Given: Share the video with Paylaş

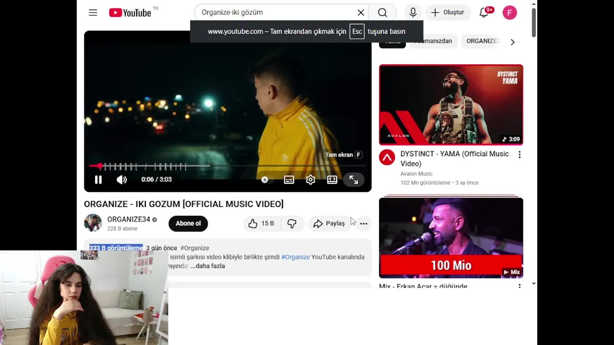Looking at the screenshot, I should (x=329, y=223).
